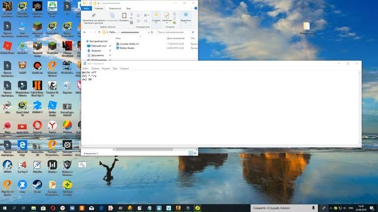
Task: Open the address bar history dropdown
Action: (x=148, y=32)
